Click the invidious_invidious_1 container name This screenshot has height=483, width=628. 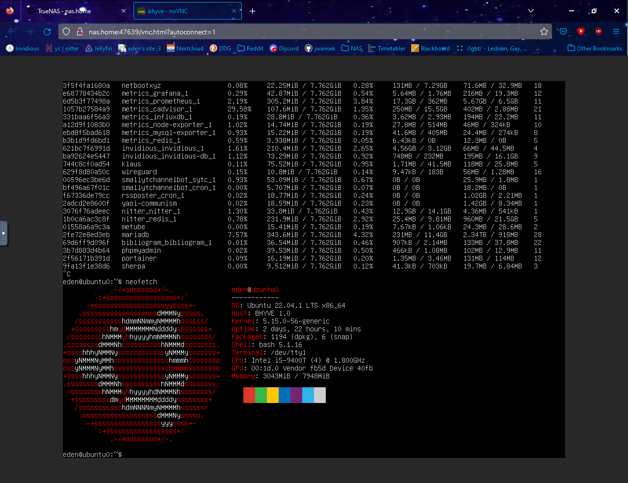[163, 148]
